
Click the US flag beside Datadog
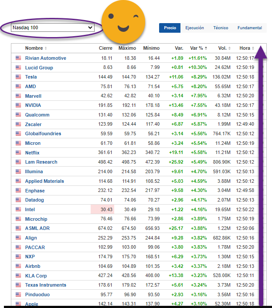[18, 200]
